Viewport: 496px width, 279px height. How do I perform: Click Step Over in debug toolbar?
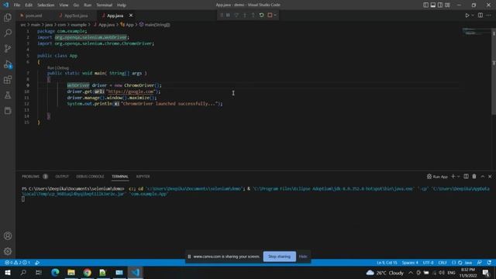coord(236,15)
